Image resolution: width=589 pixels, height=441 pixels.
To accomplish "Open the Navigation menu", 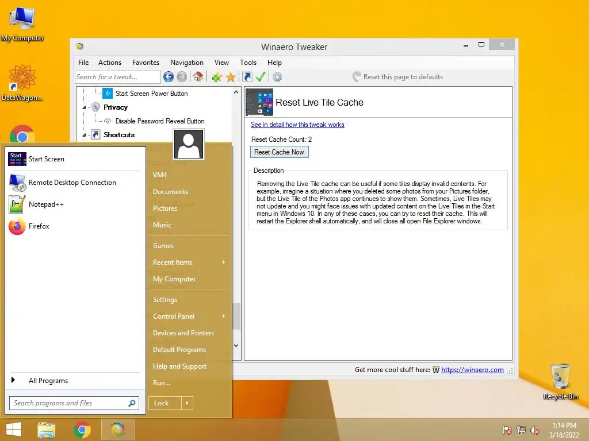I will tap(187, 63).
